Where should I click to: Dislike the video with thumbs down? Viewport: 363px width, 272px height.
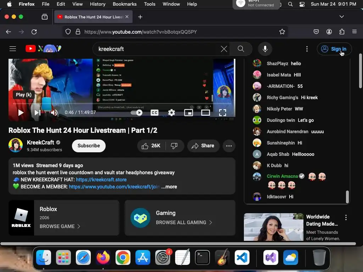[x=174, y=146]
